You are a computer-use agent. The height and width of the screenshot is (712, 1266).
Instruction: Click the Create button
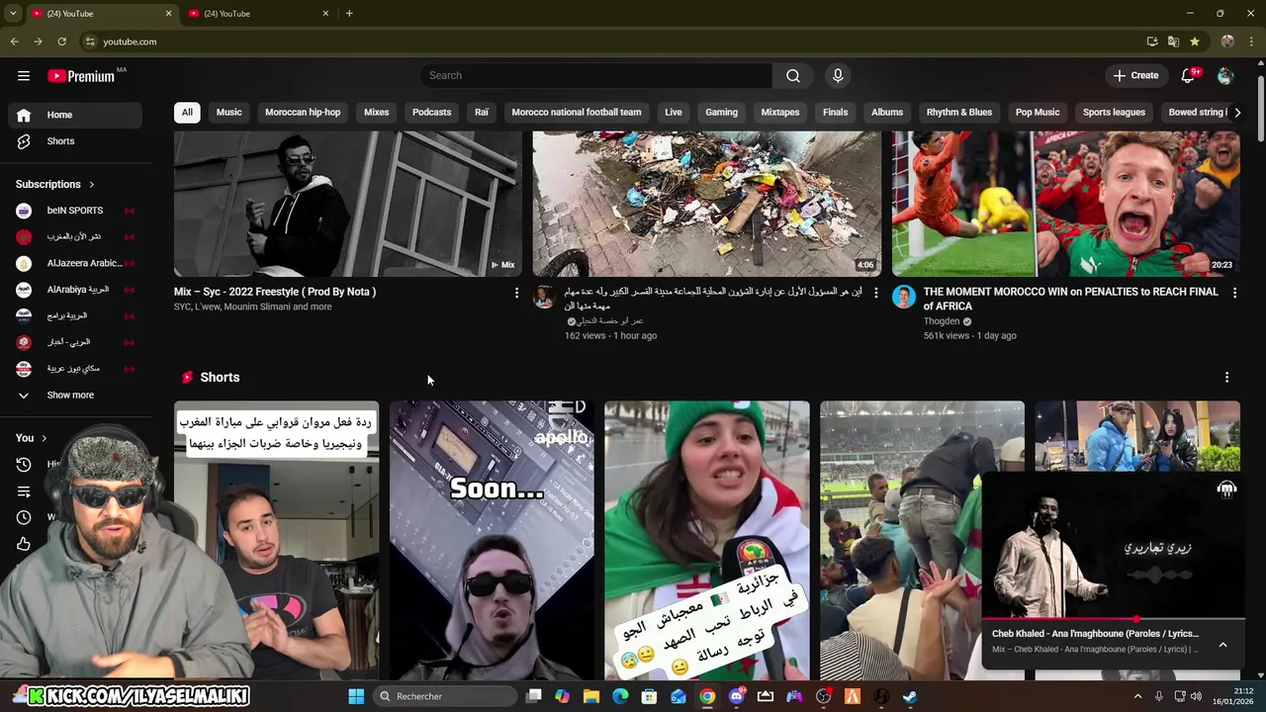(1135, 76)
